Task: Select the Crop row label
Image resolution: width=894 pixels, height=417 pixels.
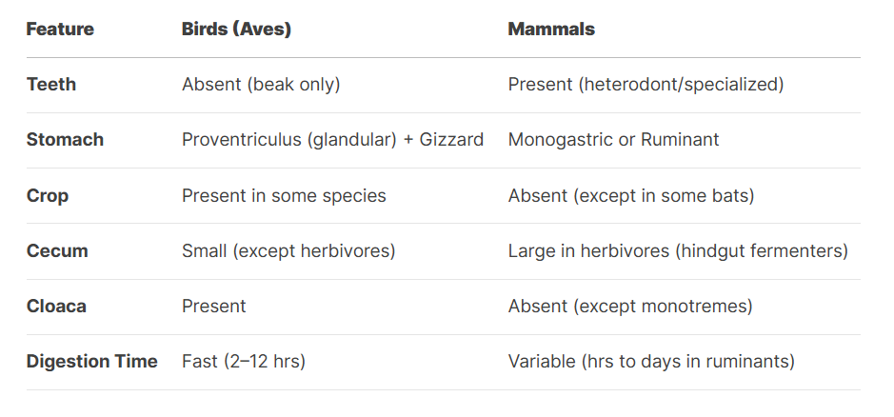Action: pos(48,195)
